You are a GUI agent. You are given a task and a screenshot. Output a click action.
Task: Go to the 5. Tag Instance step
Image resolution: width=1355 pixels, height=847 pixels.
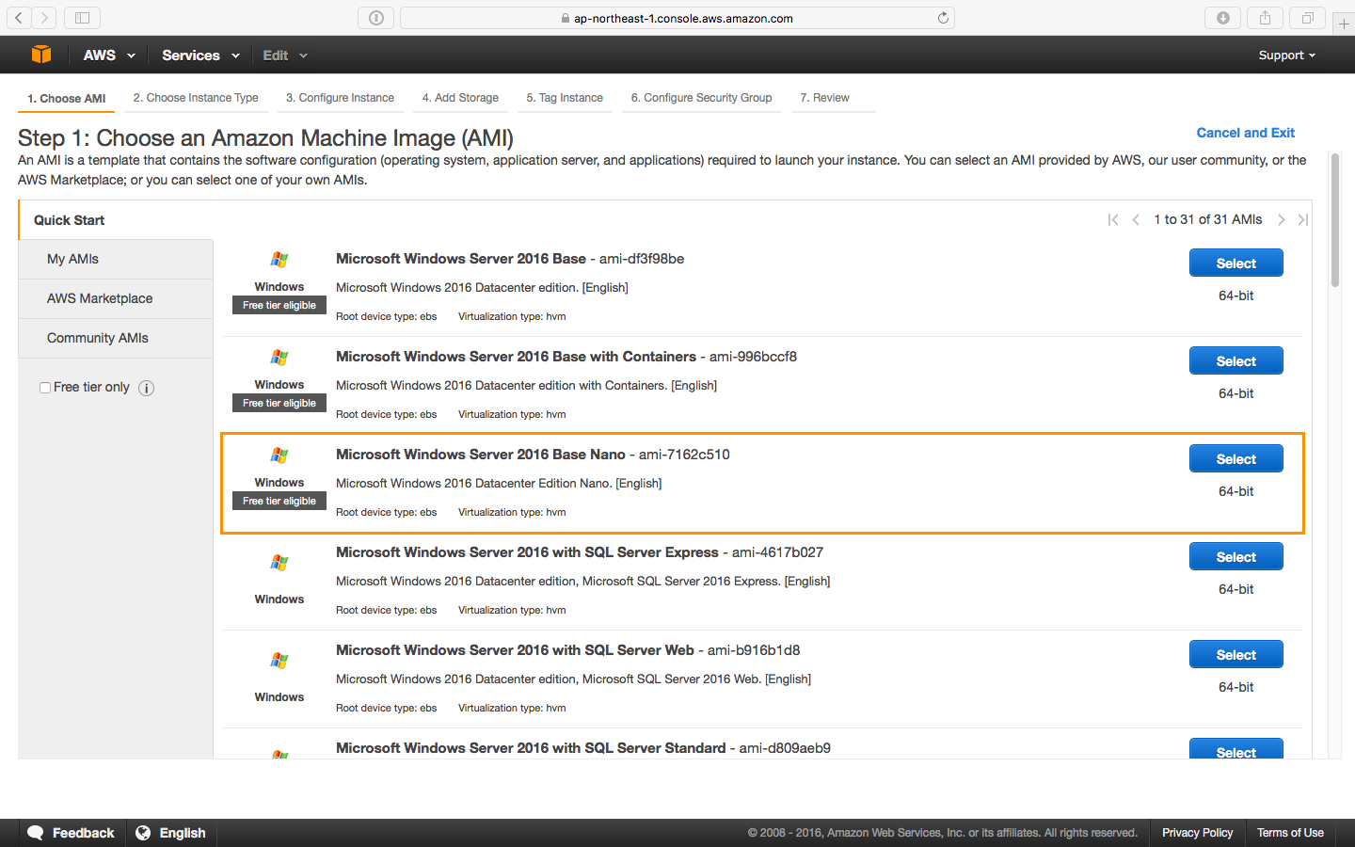tap(565, 98)
